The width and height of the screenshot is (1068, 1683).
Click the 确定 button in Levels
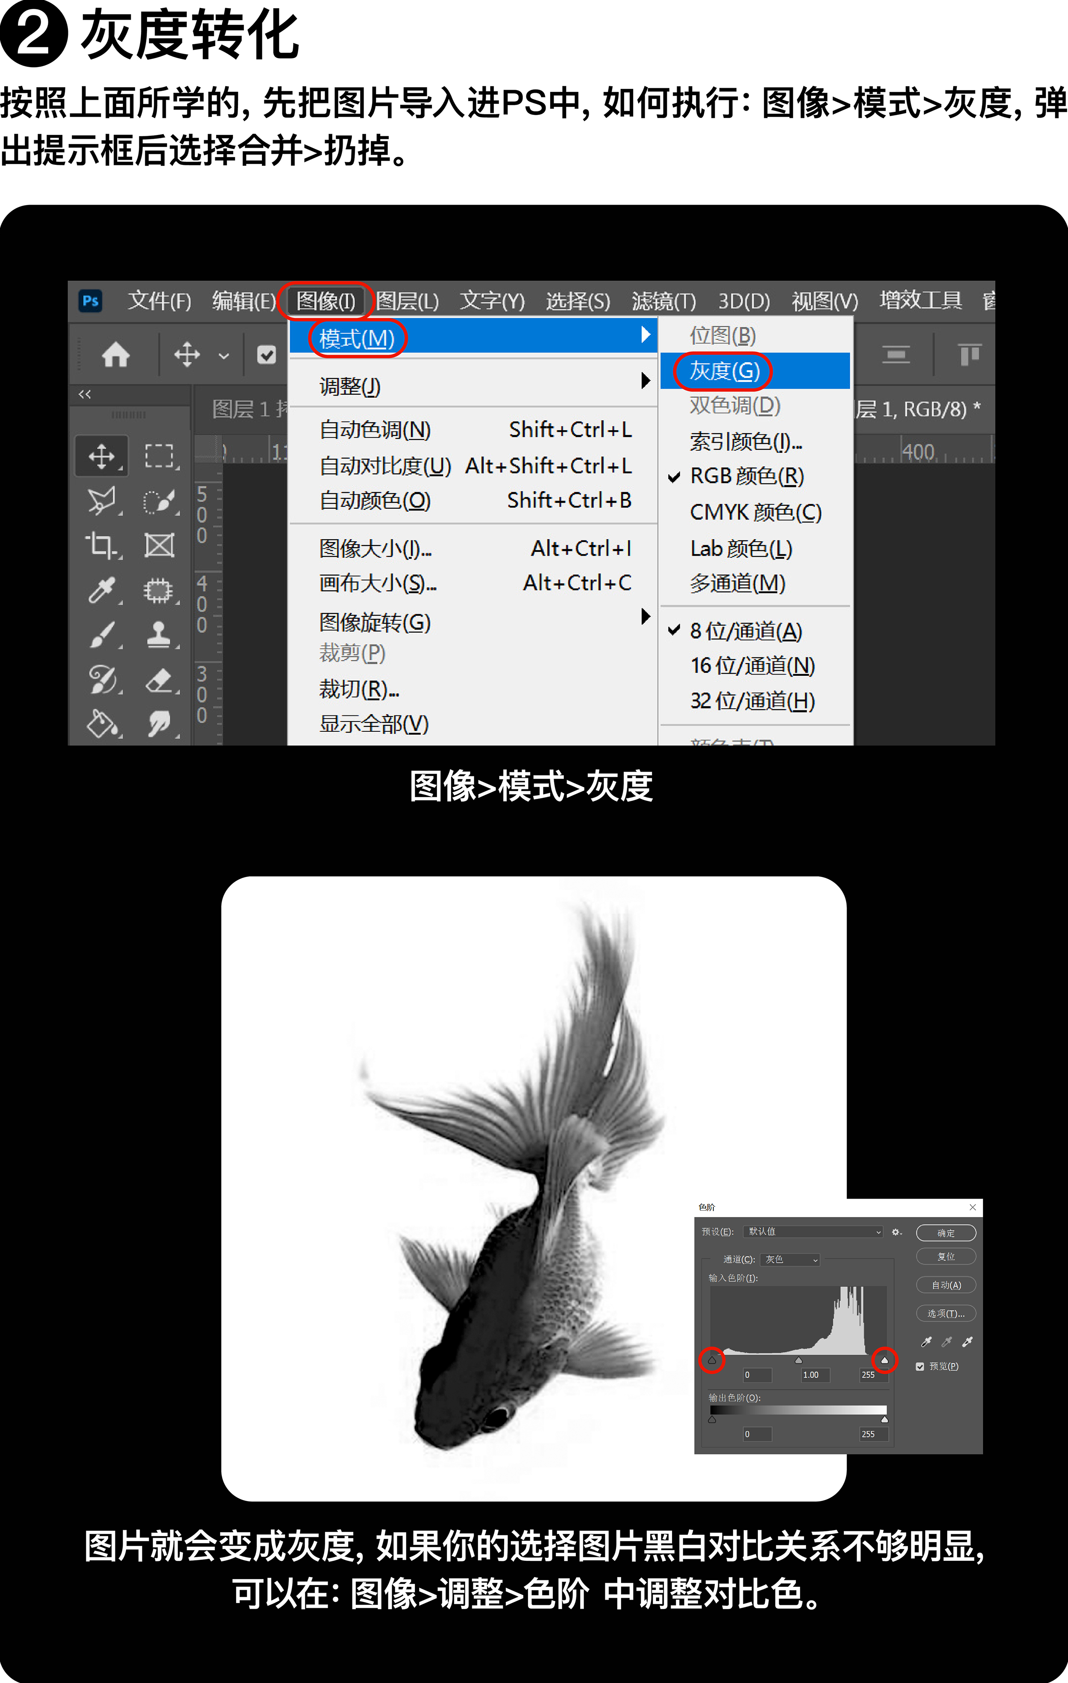[x=946, y=1233]
